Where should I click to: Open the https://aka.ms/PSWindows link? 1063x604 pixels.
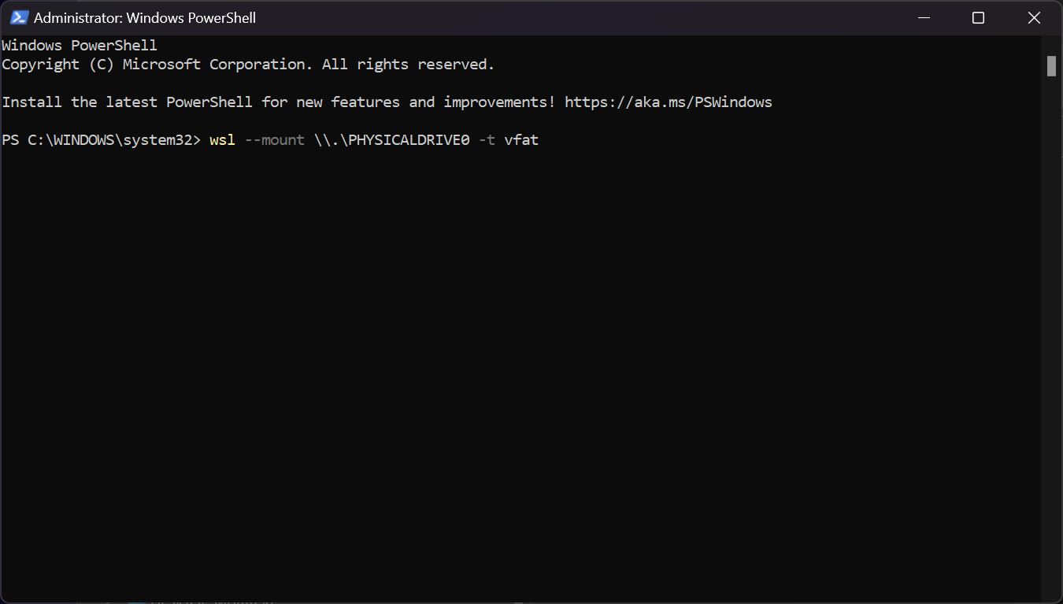(x=668, y=102)
